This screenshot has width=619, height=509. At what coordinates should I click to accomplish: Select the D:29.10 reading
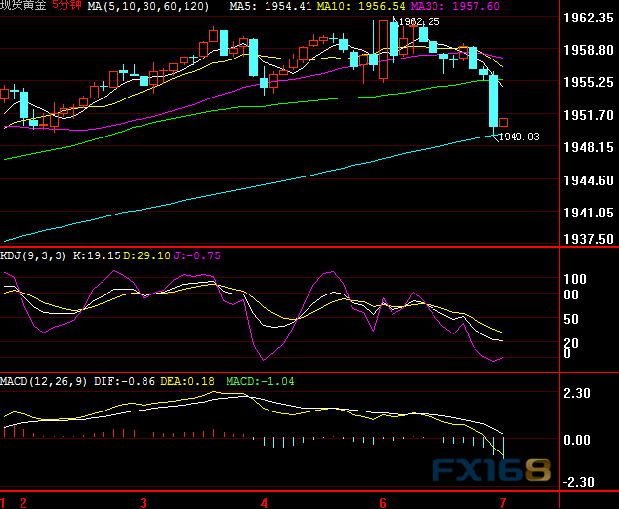(x=146, y=255)
